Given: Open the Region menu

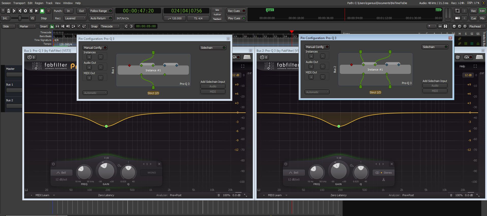Looking at the screenshot, I should point(39,3).
